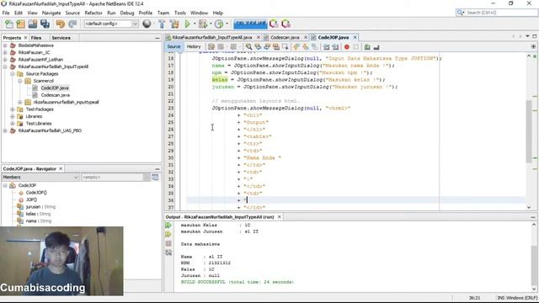Screen dimensions: 539x303
Task: Open the Tools menu
Action: pos(179,13)
